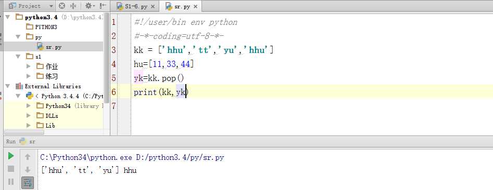Image resolution: width=493 pixels, height=190 pixels.
Task: Expand the 练习 folder
Action: 29,76
